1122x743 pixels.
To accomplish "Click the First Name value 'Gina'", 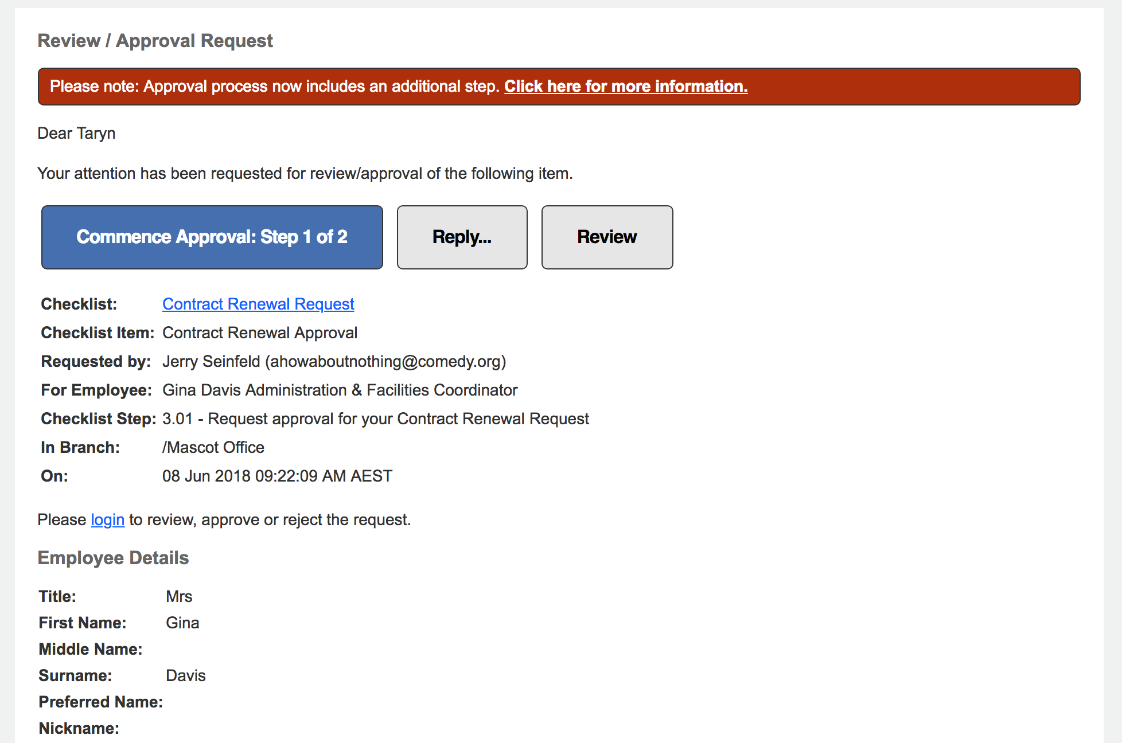I will click(x=182, y=623).
